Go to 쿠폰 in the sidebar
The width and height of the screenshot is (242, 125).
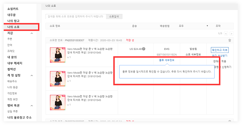click(10, 39)
